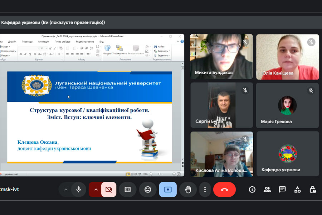Align text left in paragraph group
The image size is (322, 215).
[68, 54]
